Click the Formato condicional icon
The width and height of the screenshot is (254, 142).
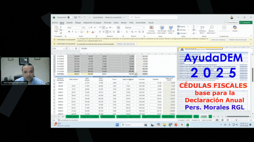pyautogui.click(x=151, y=28)
